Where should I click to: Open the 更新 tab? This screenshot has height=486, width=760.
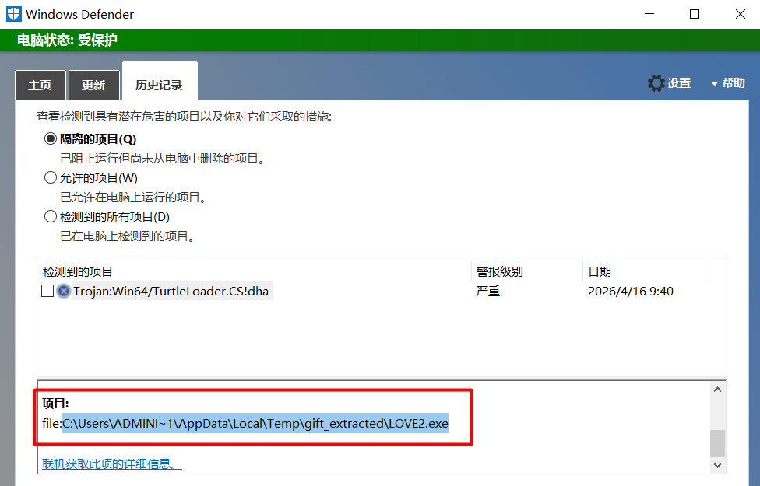(93, 86)
